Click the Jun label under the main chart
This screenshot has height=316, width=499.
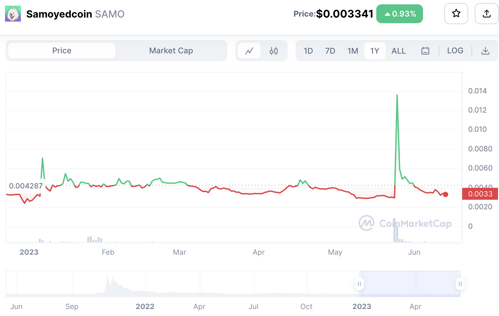[x=414, y=252]
